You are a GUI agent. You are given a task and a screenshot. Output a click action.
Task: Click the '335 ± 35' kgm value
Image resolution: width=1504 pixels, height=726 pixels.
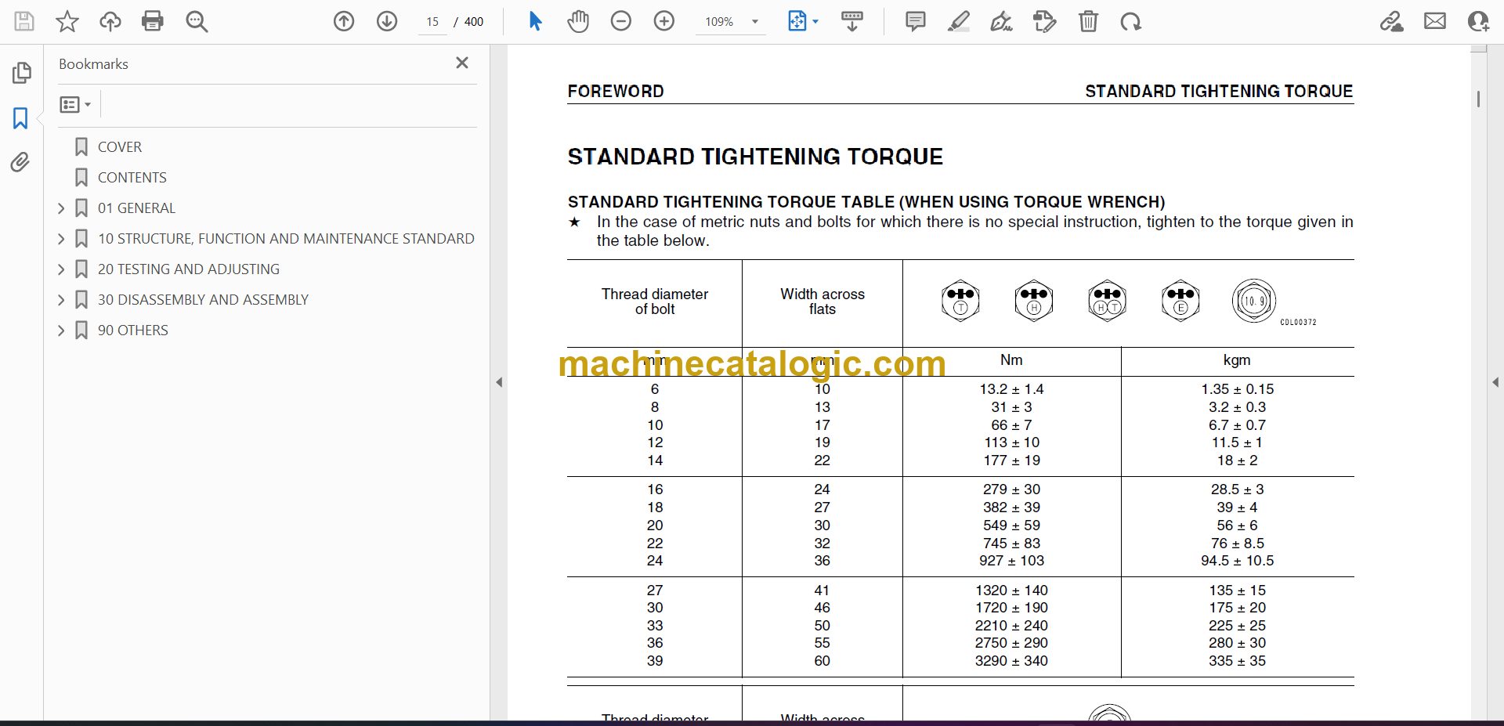click(1237, 661)
